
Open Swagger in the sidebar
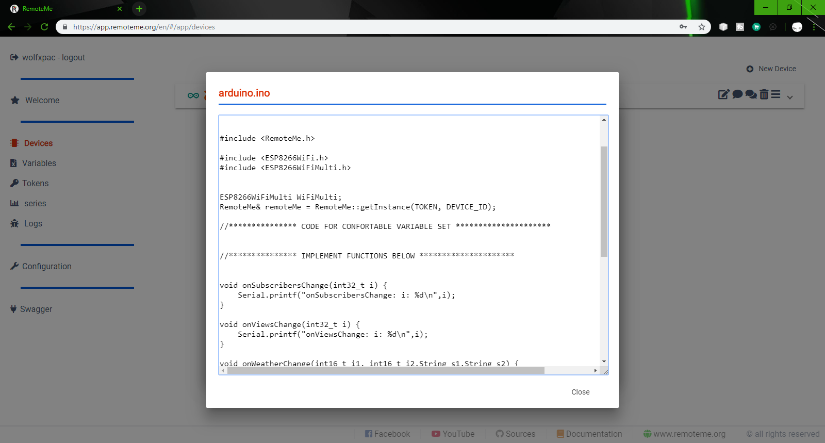click(36, 309)
